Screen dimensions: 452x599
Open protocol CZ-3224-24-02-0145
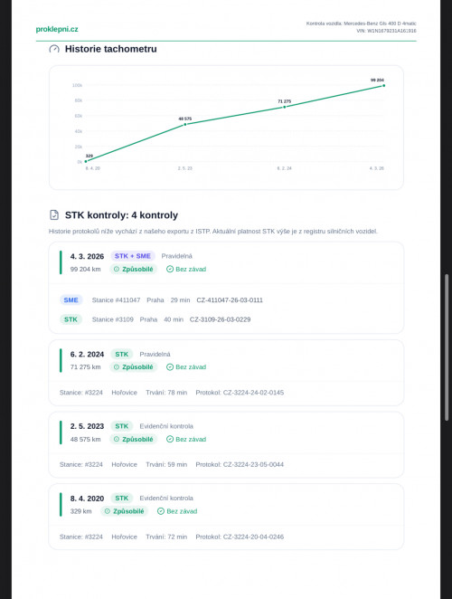240,393
